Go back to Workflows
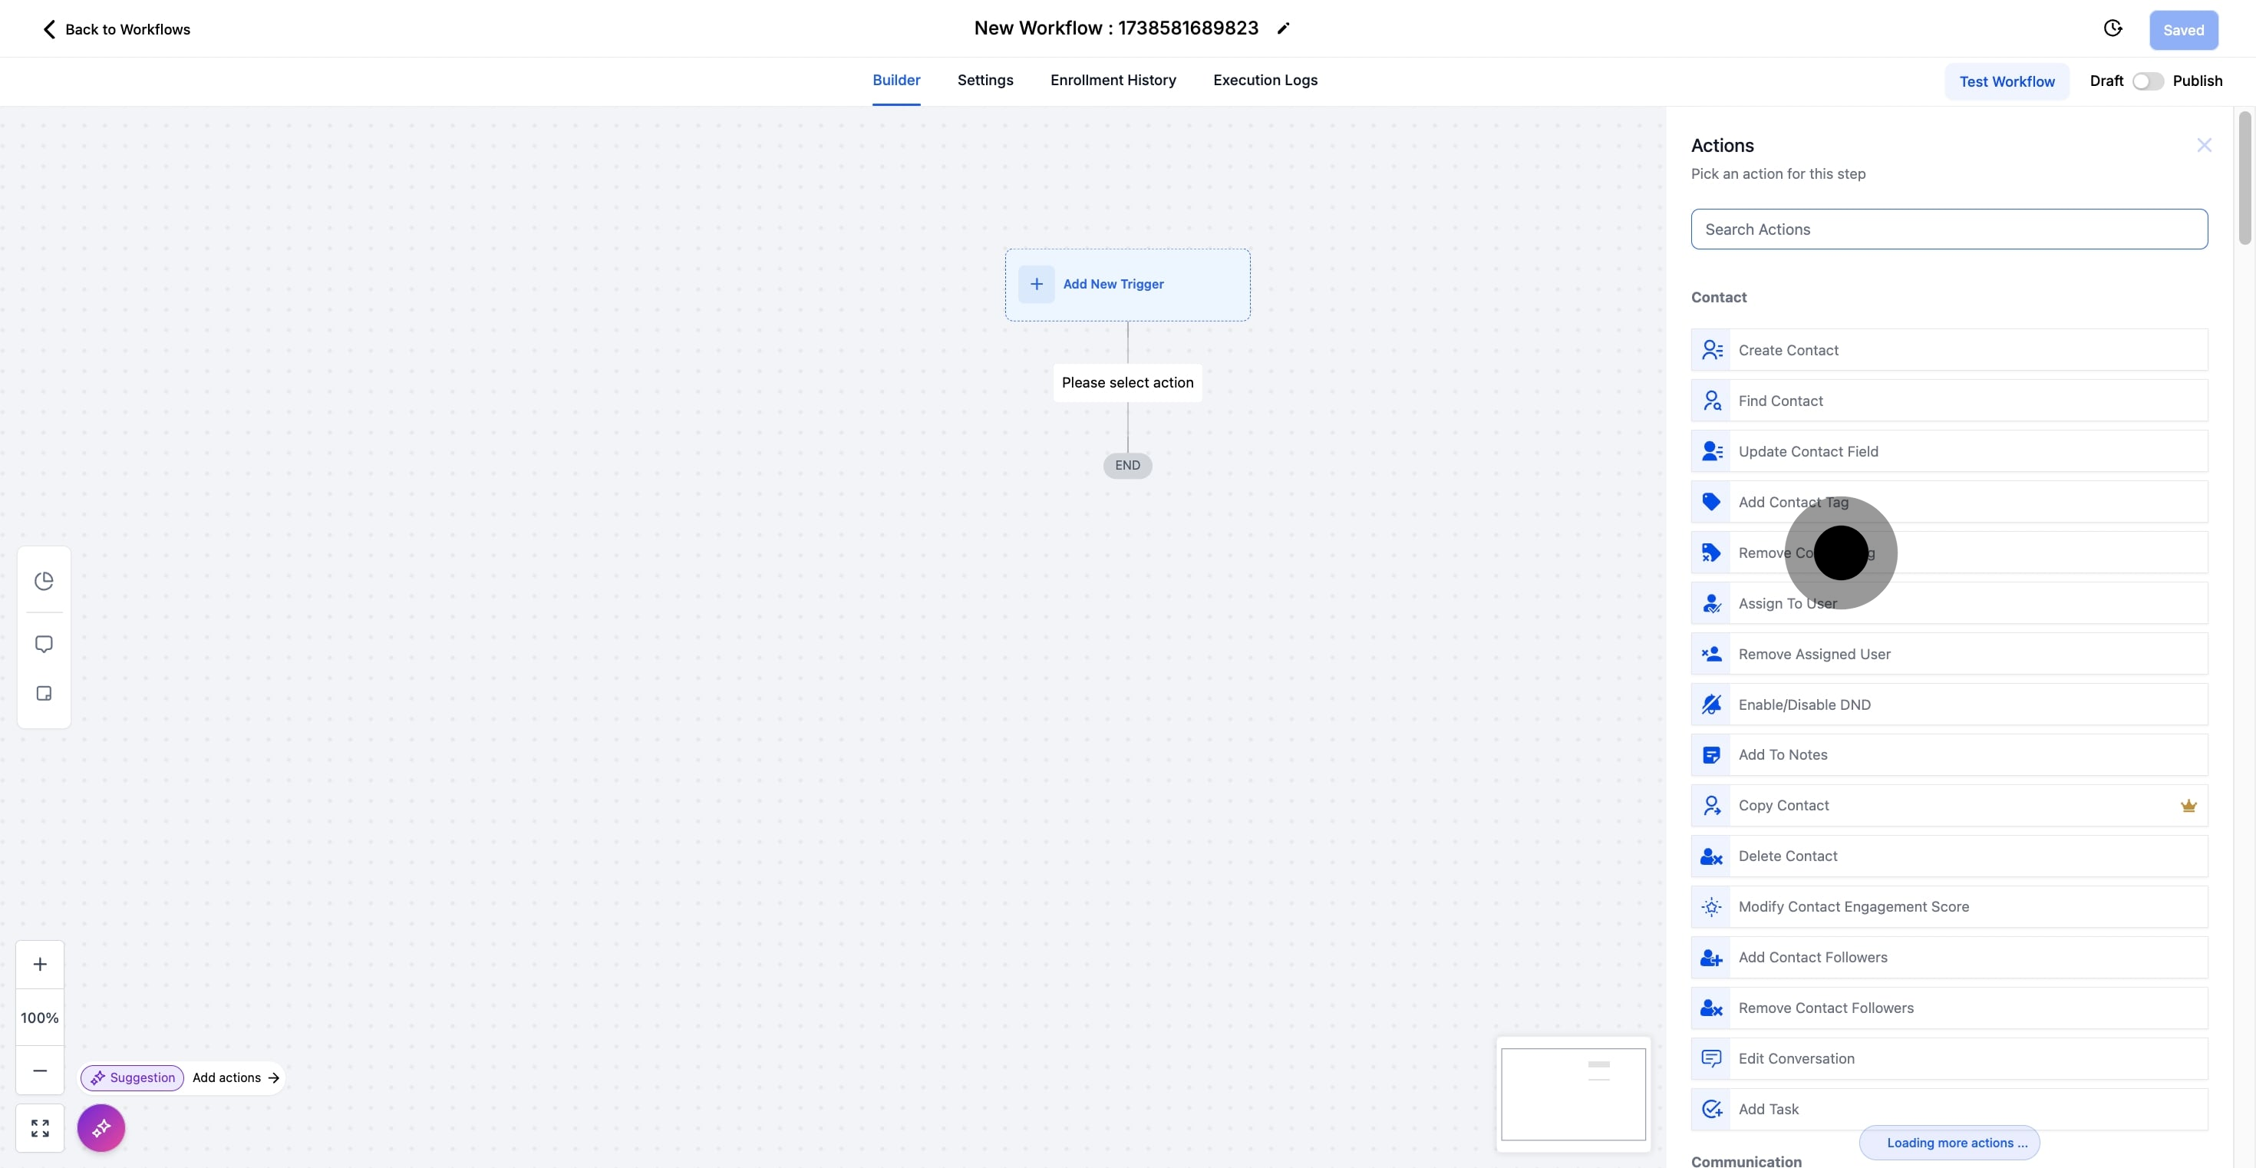The image size is (2256, 1168). (115, 28)
